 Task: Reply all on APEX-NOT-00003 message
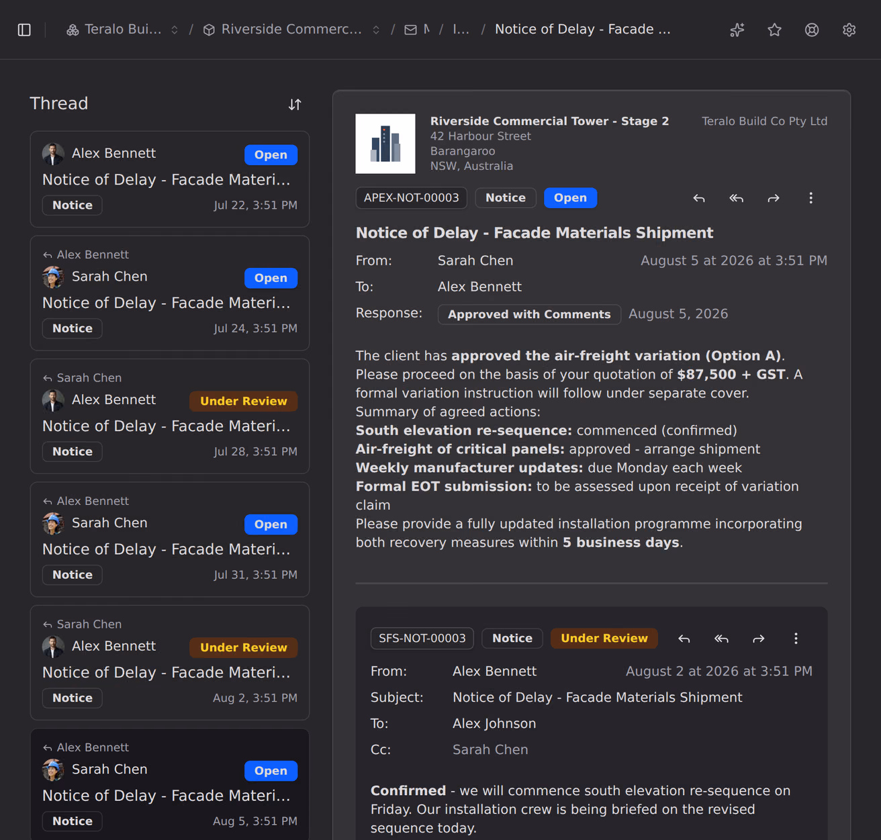(737, 198)
